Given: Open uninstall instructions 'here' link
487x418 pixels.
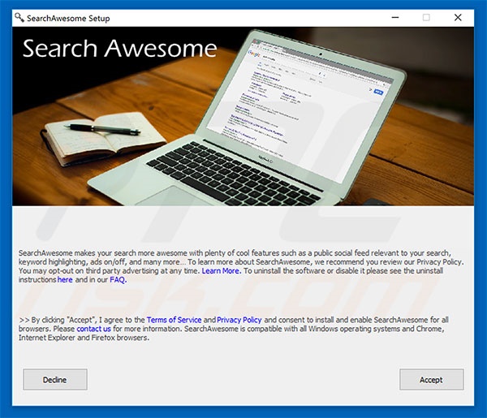Looking at the screenshot, I should coord(65,279).
